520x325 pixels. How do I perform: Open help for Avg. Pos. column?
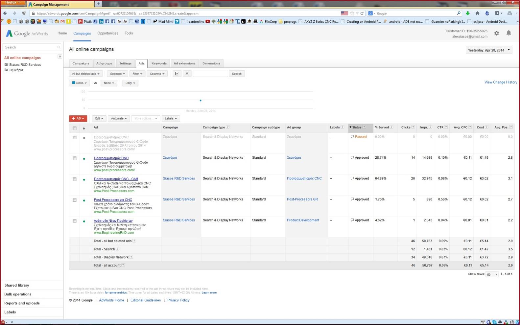(x=511, y=127)
